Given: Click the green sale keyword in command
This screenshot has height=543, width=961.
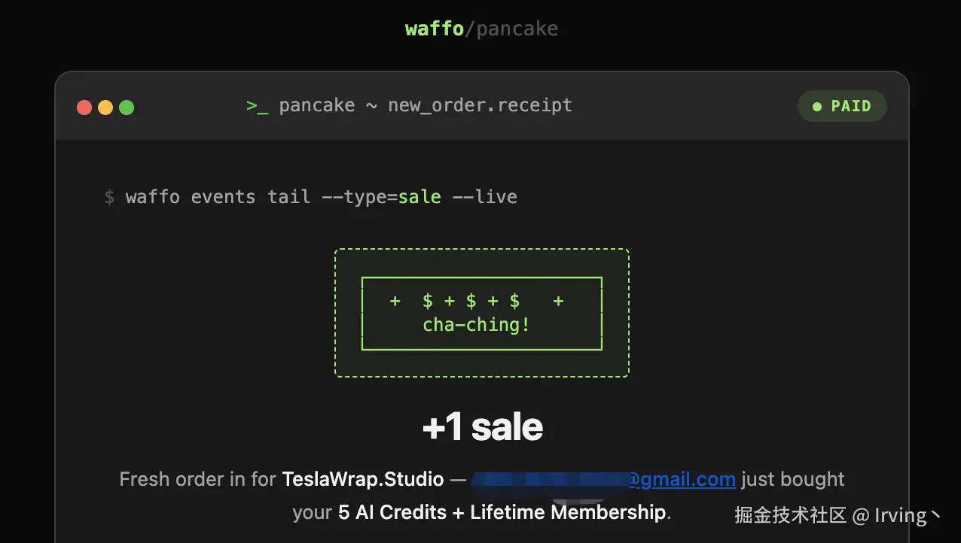Looking at the screenshot, I should (419, 197).
